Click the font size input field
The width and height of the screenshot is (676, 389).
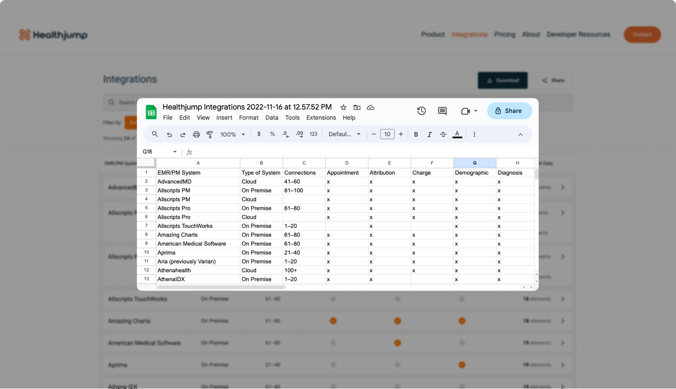click(x=387, y=134)
